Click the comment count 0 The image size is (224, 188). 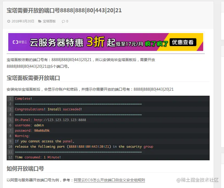tap(67, 21)
